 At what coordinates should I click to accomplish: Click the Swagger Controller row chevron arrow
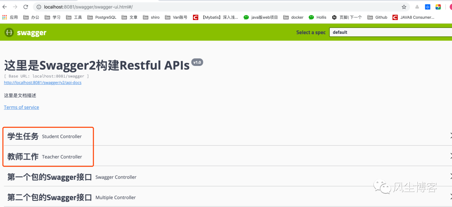[451, 176]
